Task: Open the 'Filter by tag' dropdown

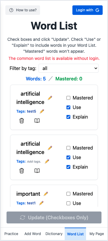Action: [69, 68]
